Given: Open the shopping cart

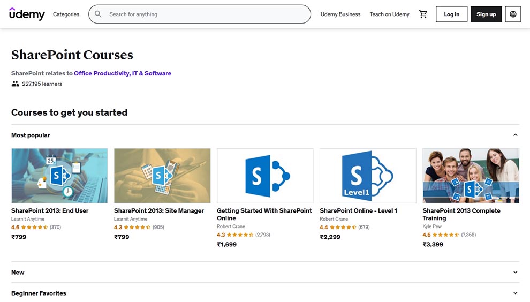Looking at the screenshot, I should pos(423,14).
